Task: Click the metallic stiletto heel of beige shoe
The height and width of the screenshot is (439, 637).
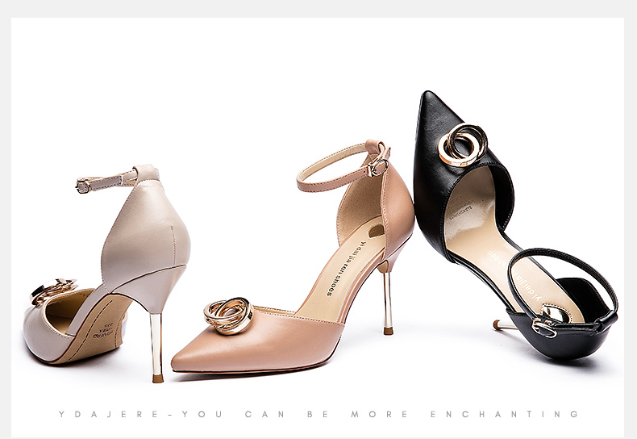Action: (156, 347)
